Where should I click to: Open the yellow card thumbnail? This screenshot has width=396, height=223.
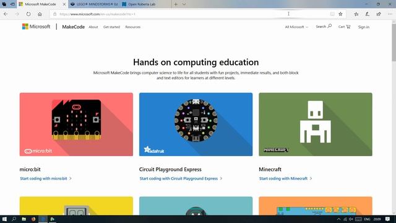[76, 206]
